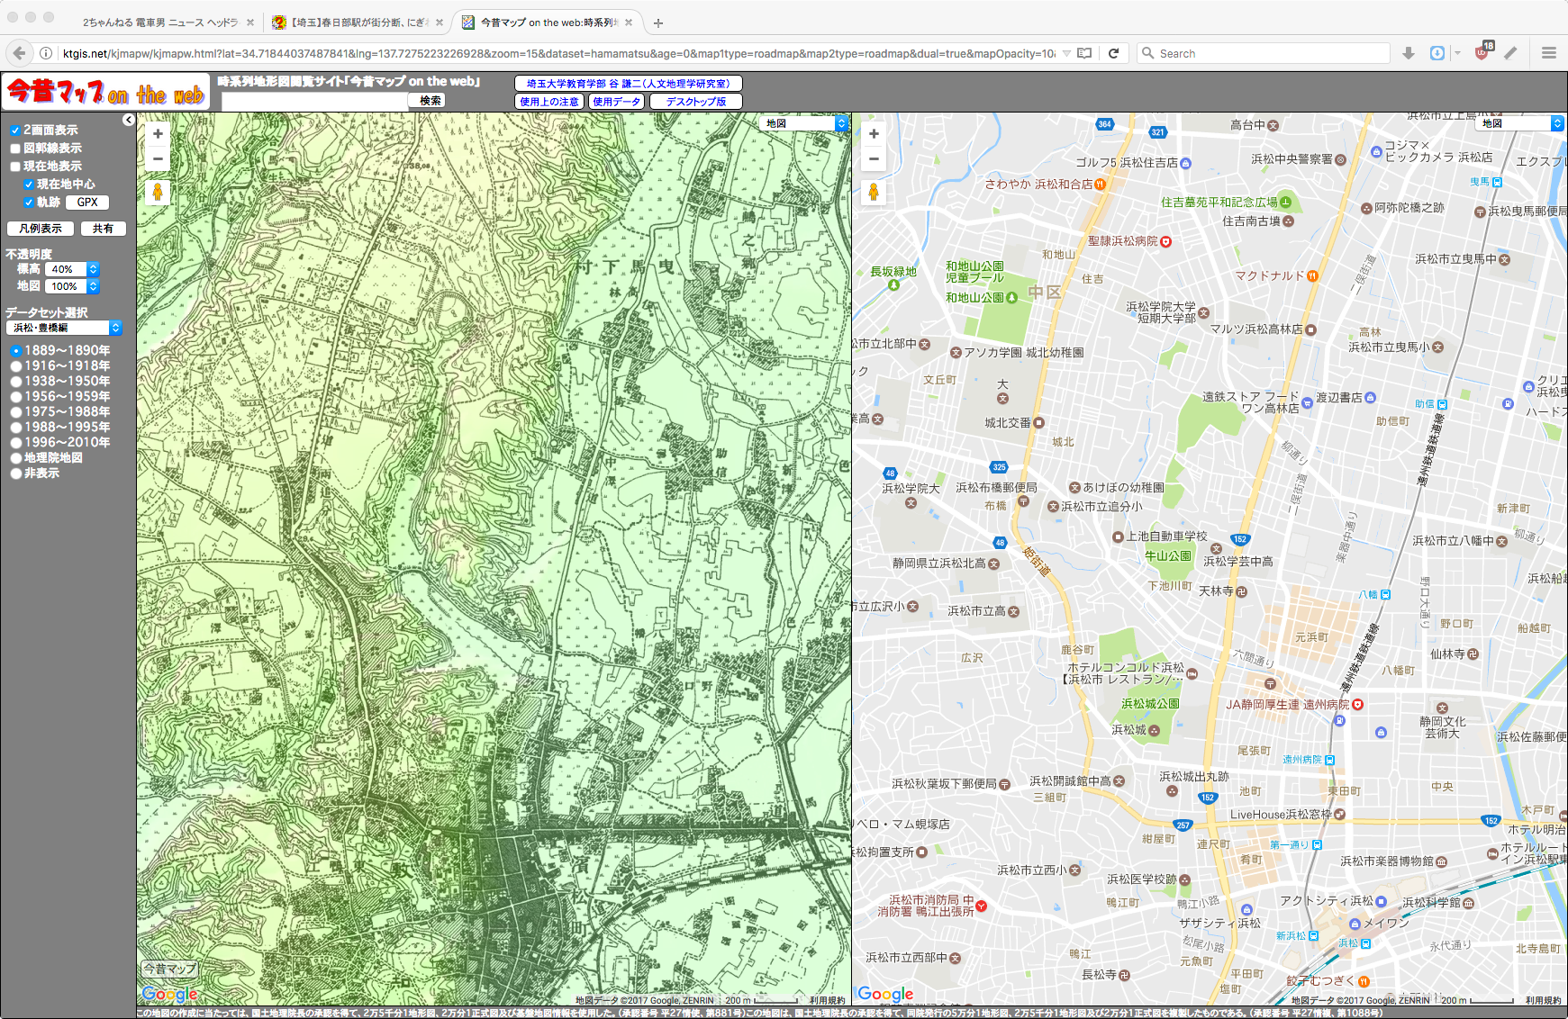This screenshot has width=1568, height=1019.
Task: Click 聖隷浜松病院 hospital marker on map
Action: click(x=1165, y=241)
